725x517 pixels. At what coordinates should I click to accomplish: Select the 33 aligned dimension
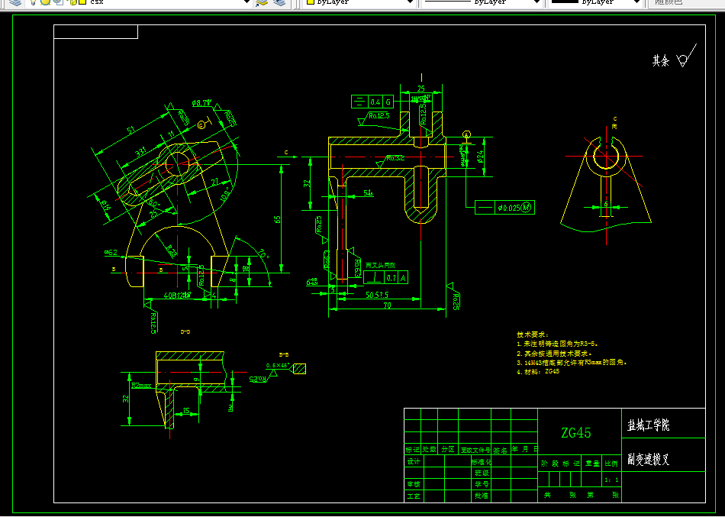click(140, 151)
